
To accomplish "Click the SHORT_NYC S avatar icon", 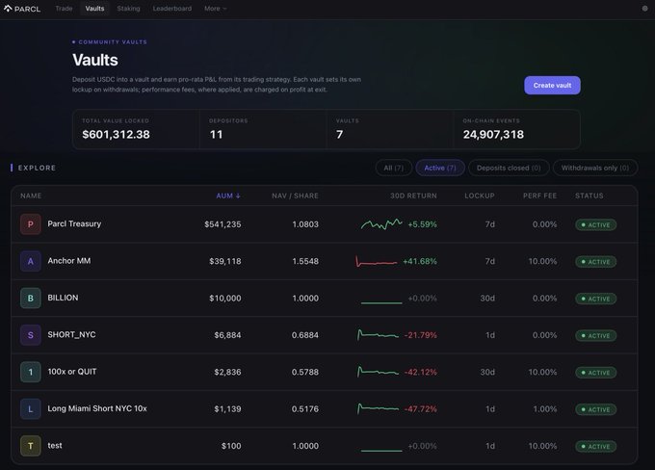I will [x=31, y=335].
